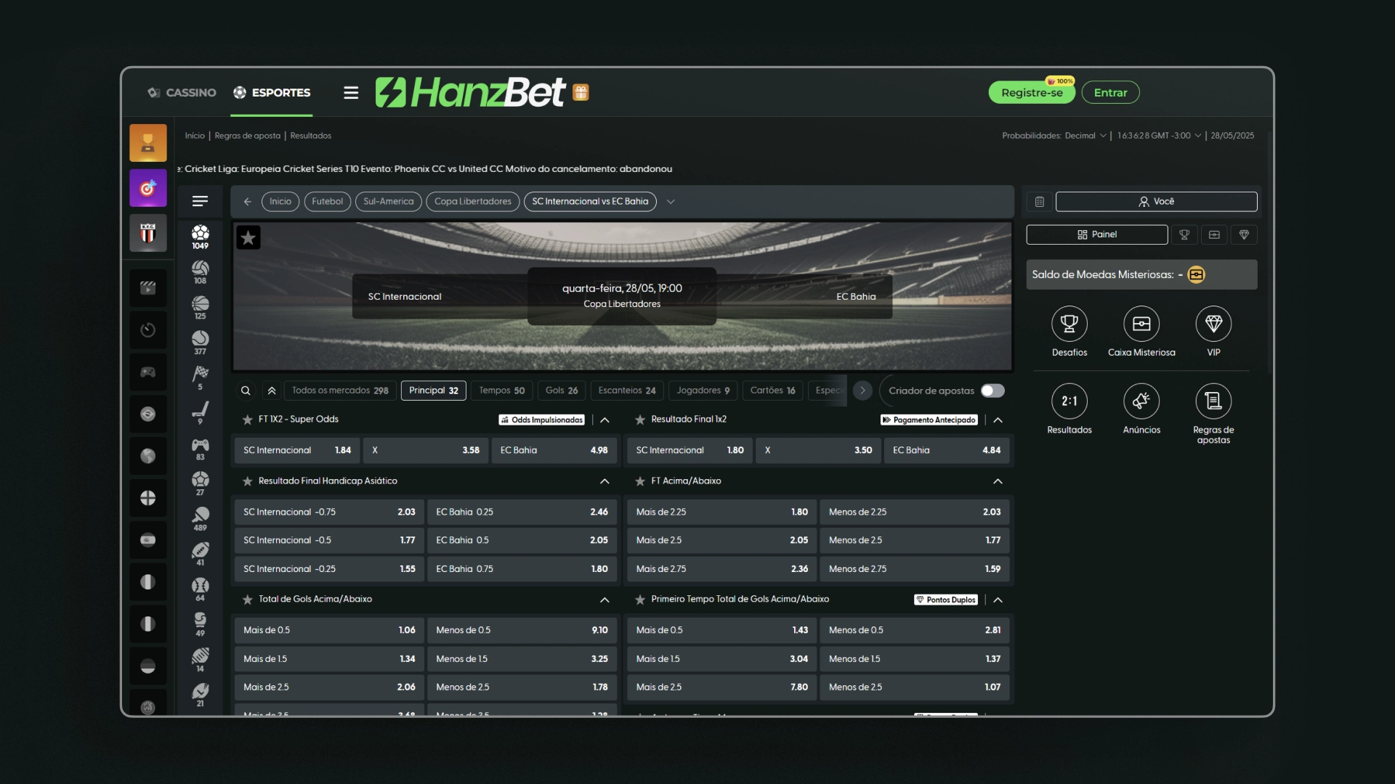The height and width of the screenshot is (784, 1395).
Task: Select the Cartões 16 market tab
Action: click(x=773, y=391)
